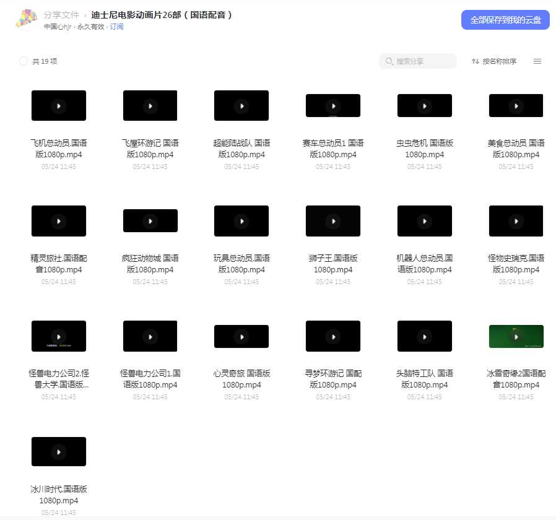Click the 订阅 subscribe link
The image size is (556, 520).
point(116,27)
